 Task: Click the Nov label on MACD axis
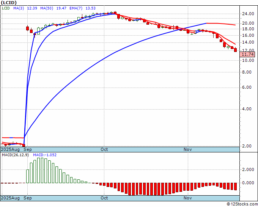188,198
